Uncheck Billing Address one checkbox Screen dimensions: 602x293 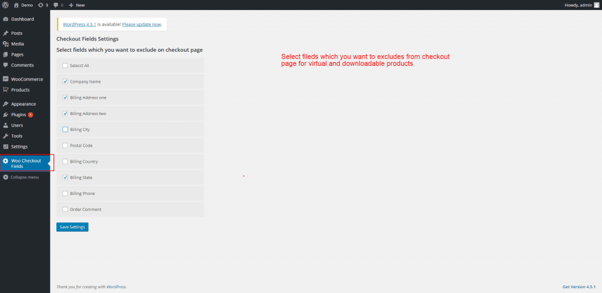click(65, 97)
